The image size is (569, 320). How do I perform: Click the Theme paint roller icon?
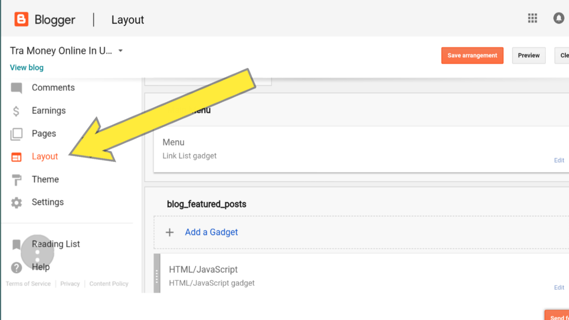16,180
